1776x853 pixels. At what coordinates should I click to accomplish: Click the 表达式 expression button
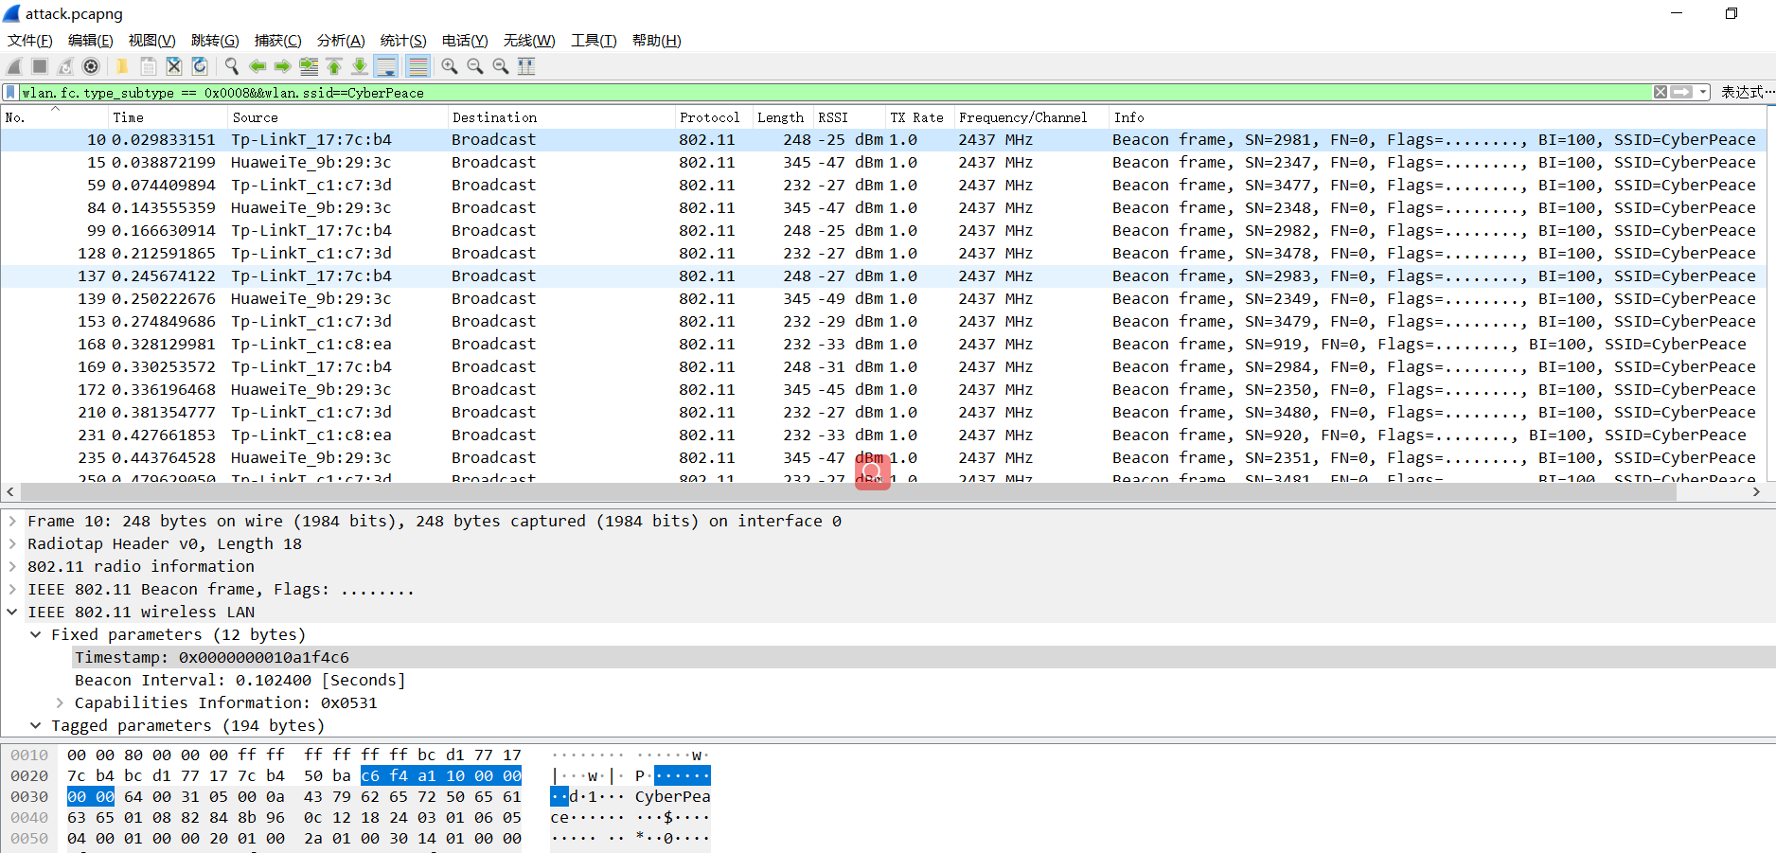coord(1742,92)
